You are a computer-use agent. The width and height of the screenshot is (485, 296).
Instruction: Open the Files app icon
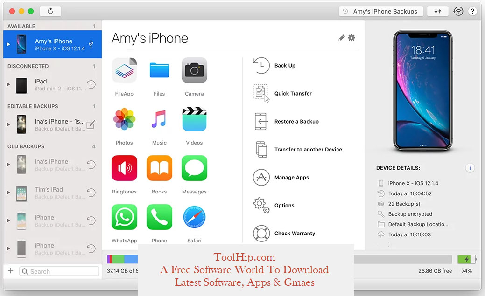[x=159, y=70]
